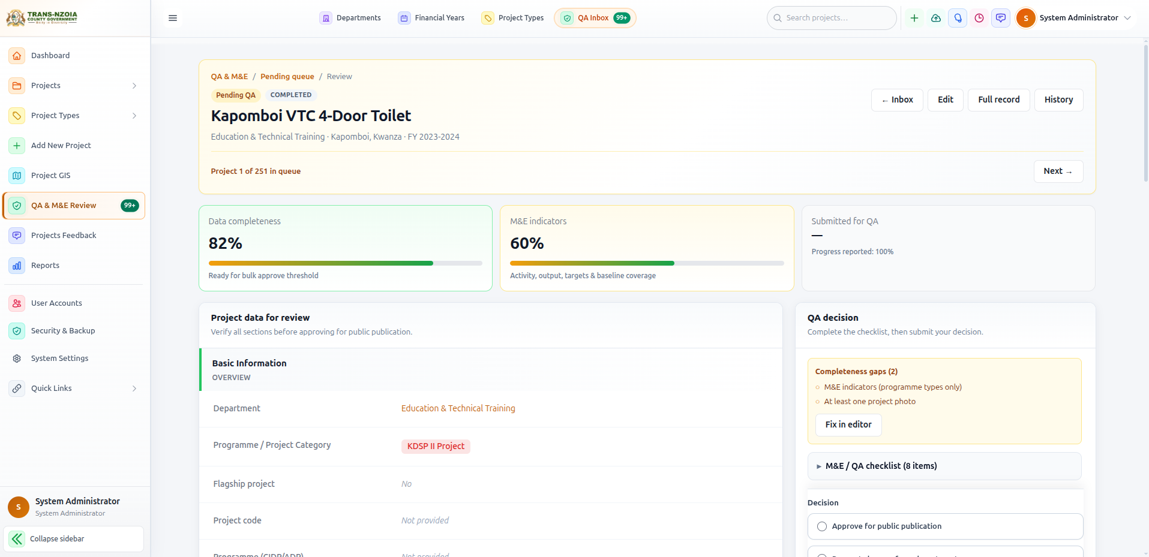Click the Pending QA status badge
The width and height of the screenshot is (1149, 557).
[x=236, y=95]
